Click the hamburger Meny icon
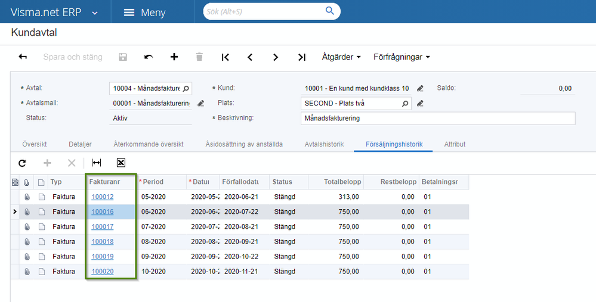Screen dimensions: 596x302 [129, 13]
